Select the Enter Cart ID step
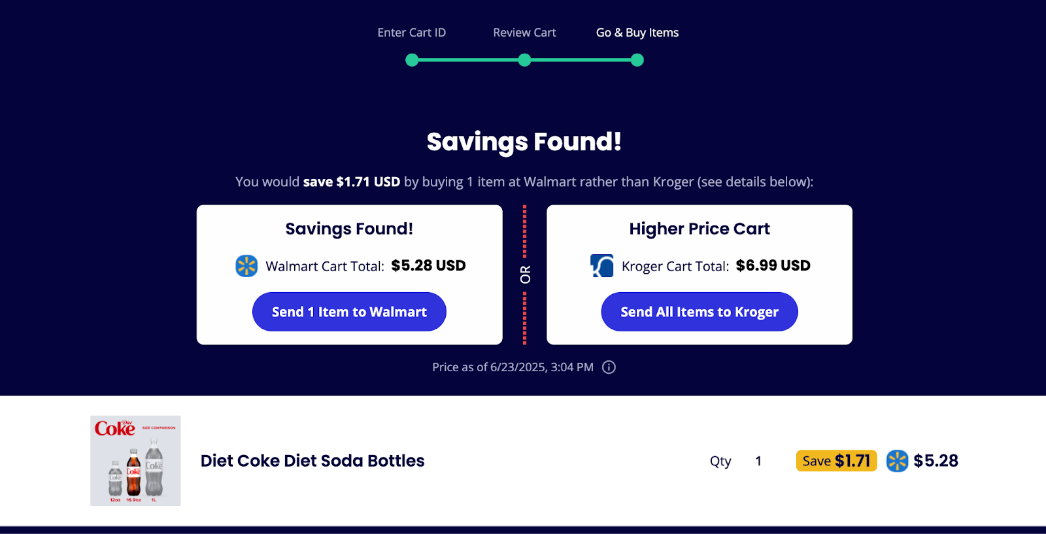The image size is (1046, 534). coord(411,32)
